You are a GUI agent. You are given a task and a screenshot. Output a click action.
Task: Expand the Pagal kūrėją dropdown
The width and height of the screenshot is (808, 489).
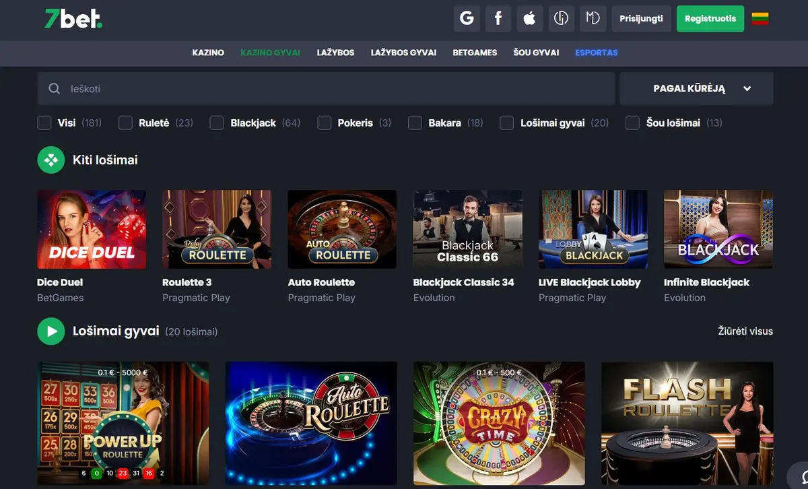[x=696, y=89]
